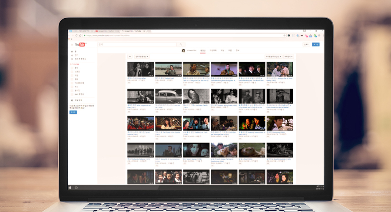Screen dimensions: 391x212
Task: Switch to the first browser tab
Action: [81, 31]
